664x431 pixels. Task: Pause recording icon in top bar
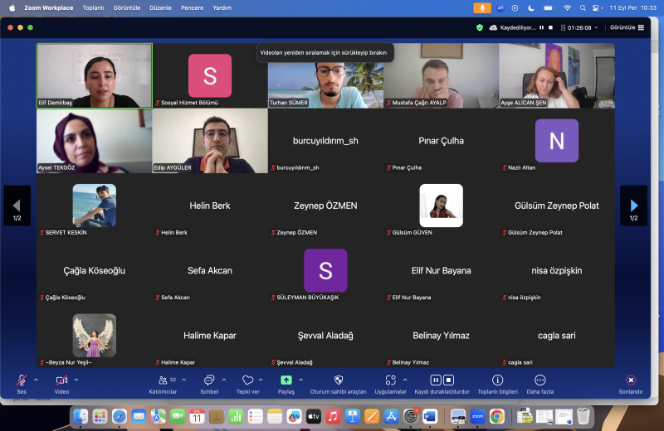[x=541, y=27]
